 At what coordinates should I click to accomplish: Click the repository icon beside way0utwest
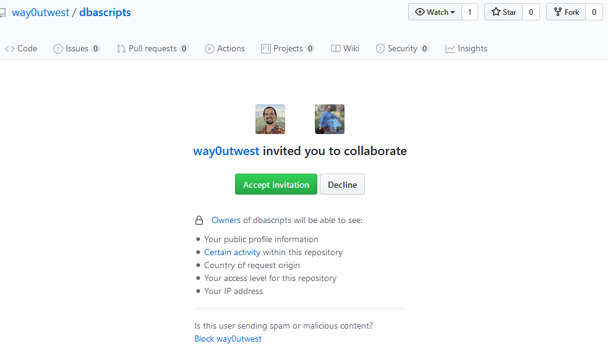pyautogui.click(x=2, y=13)
